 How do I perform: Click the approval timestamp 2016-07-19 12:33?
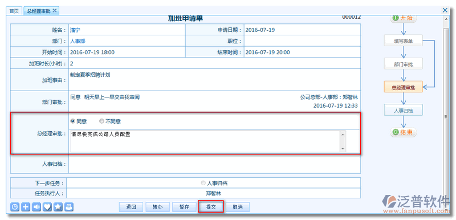tap(335, 106)
